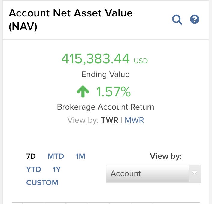212x204 pixels.
Task: Click the Ending Value label
Action: pyautogui.click(x=105, y=75)
